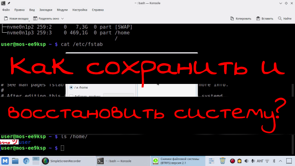
Task: Open the file manager from taskbar
Action: (x=15, y=161)
